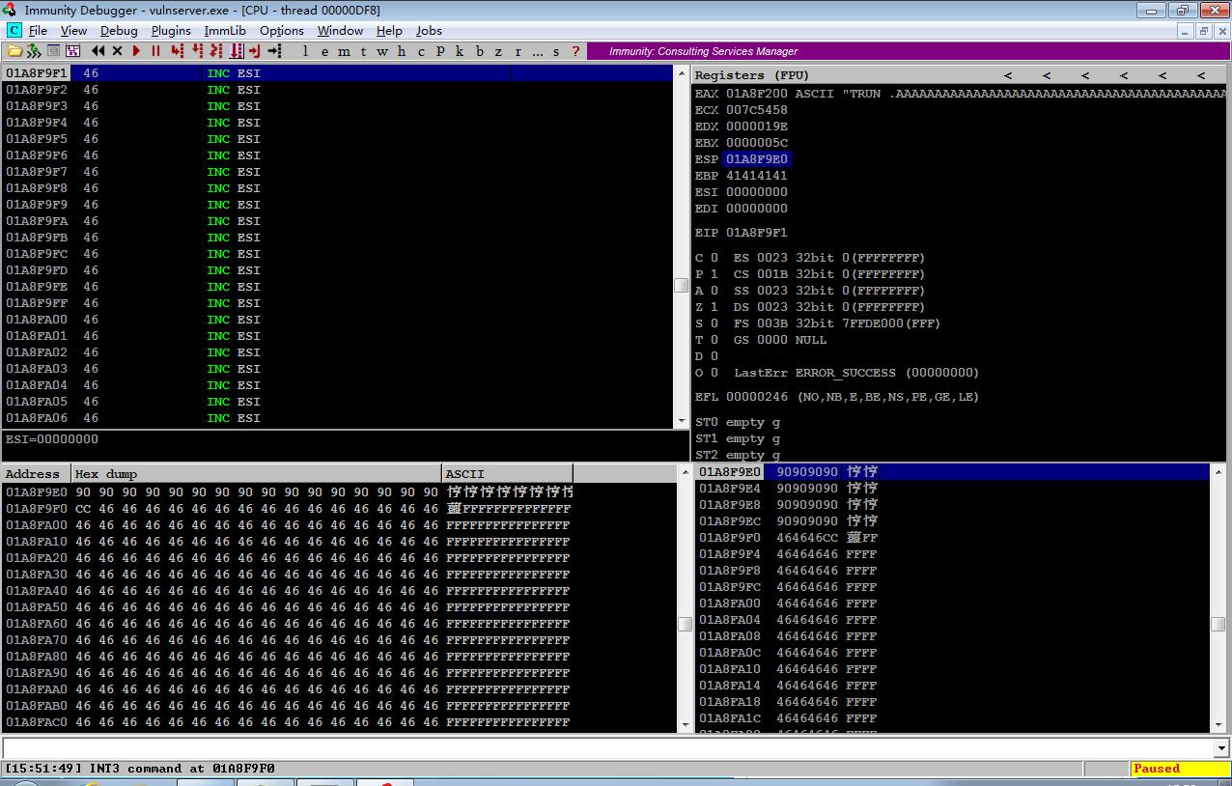
Task: Click the stack pane scrollbar thumb
Action: [1218, 623]
